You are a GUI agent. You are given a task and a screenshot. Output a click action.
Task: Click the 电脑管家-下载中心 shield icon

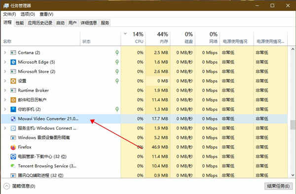[x=13, y=157]
